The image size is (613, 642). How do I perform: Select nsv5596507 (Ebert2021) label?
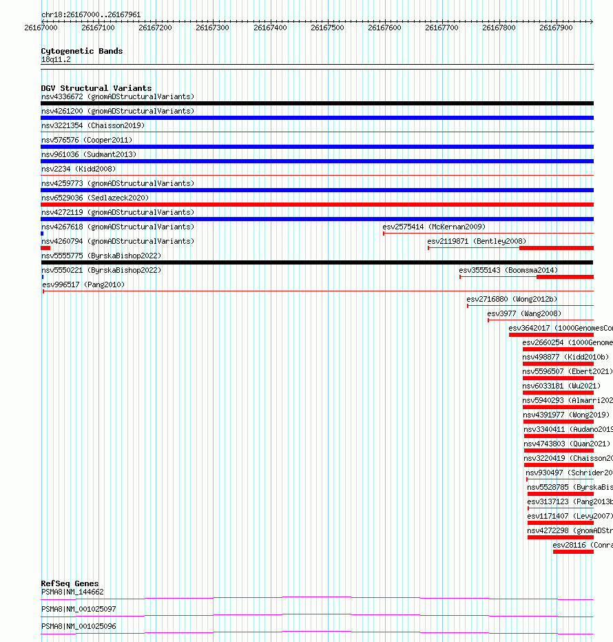[x=568, y=371]
